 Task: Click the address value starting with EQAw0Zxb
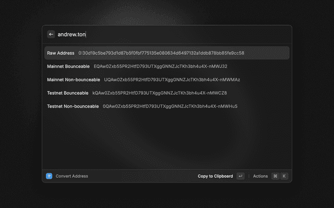[x=160, y=67]
